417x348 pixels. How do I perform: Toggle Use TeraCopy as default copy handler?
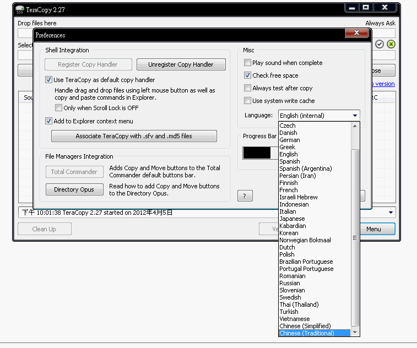[48, 80]
